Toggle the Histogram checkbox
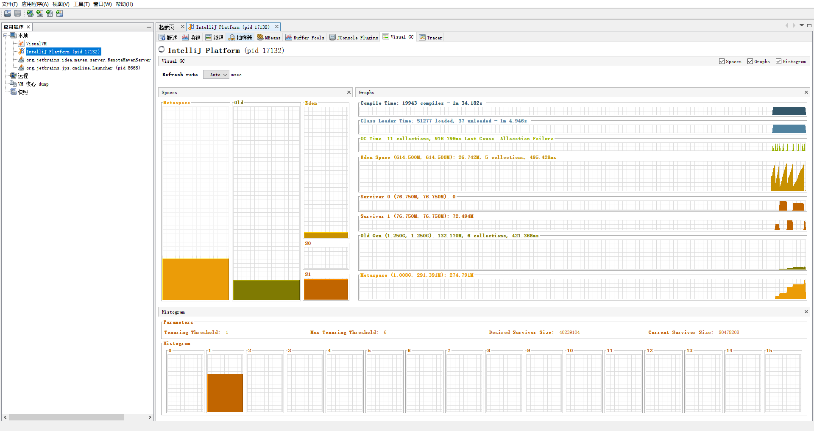Image resolution: width=814 pixels, height=431 pixels. pos(778,61)
